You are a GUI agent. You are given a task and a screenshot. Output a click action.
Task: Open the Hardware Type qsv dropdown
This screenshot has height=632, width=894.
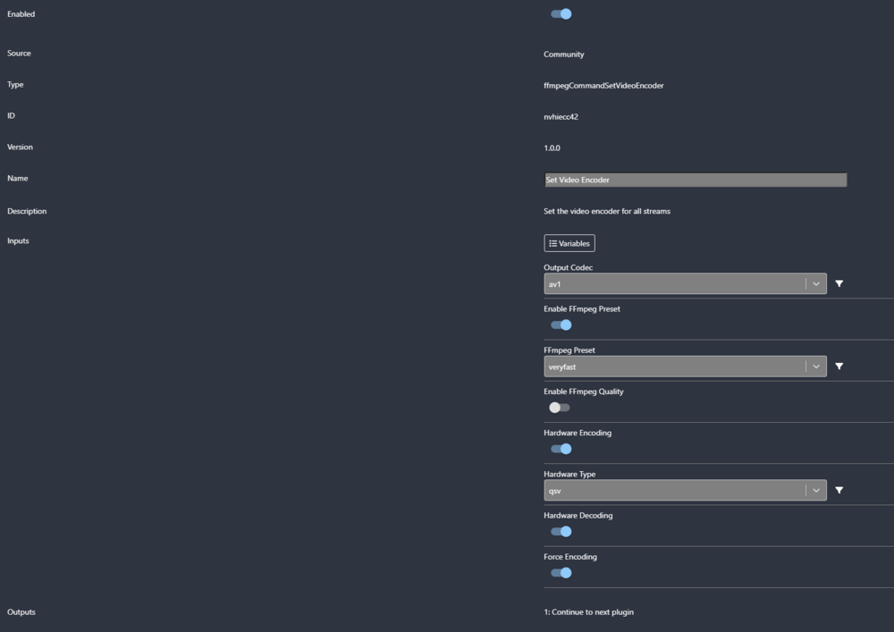pyautogui.click(x=686, y=490)
